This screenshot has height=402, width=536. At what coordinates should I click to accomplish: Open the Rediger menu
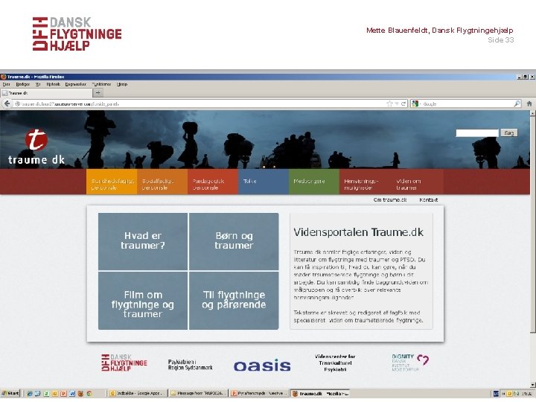tap(22, 84)
